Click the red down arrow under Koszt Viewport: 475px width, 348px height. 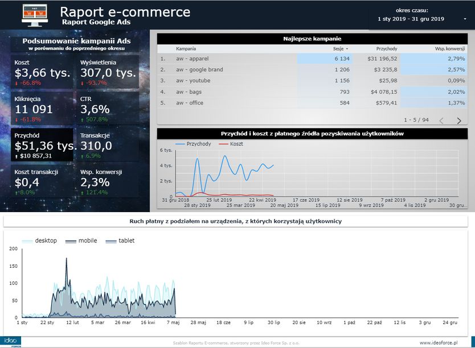[17, 83]
